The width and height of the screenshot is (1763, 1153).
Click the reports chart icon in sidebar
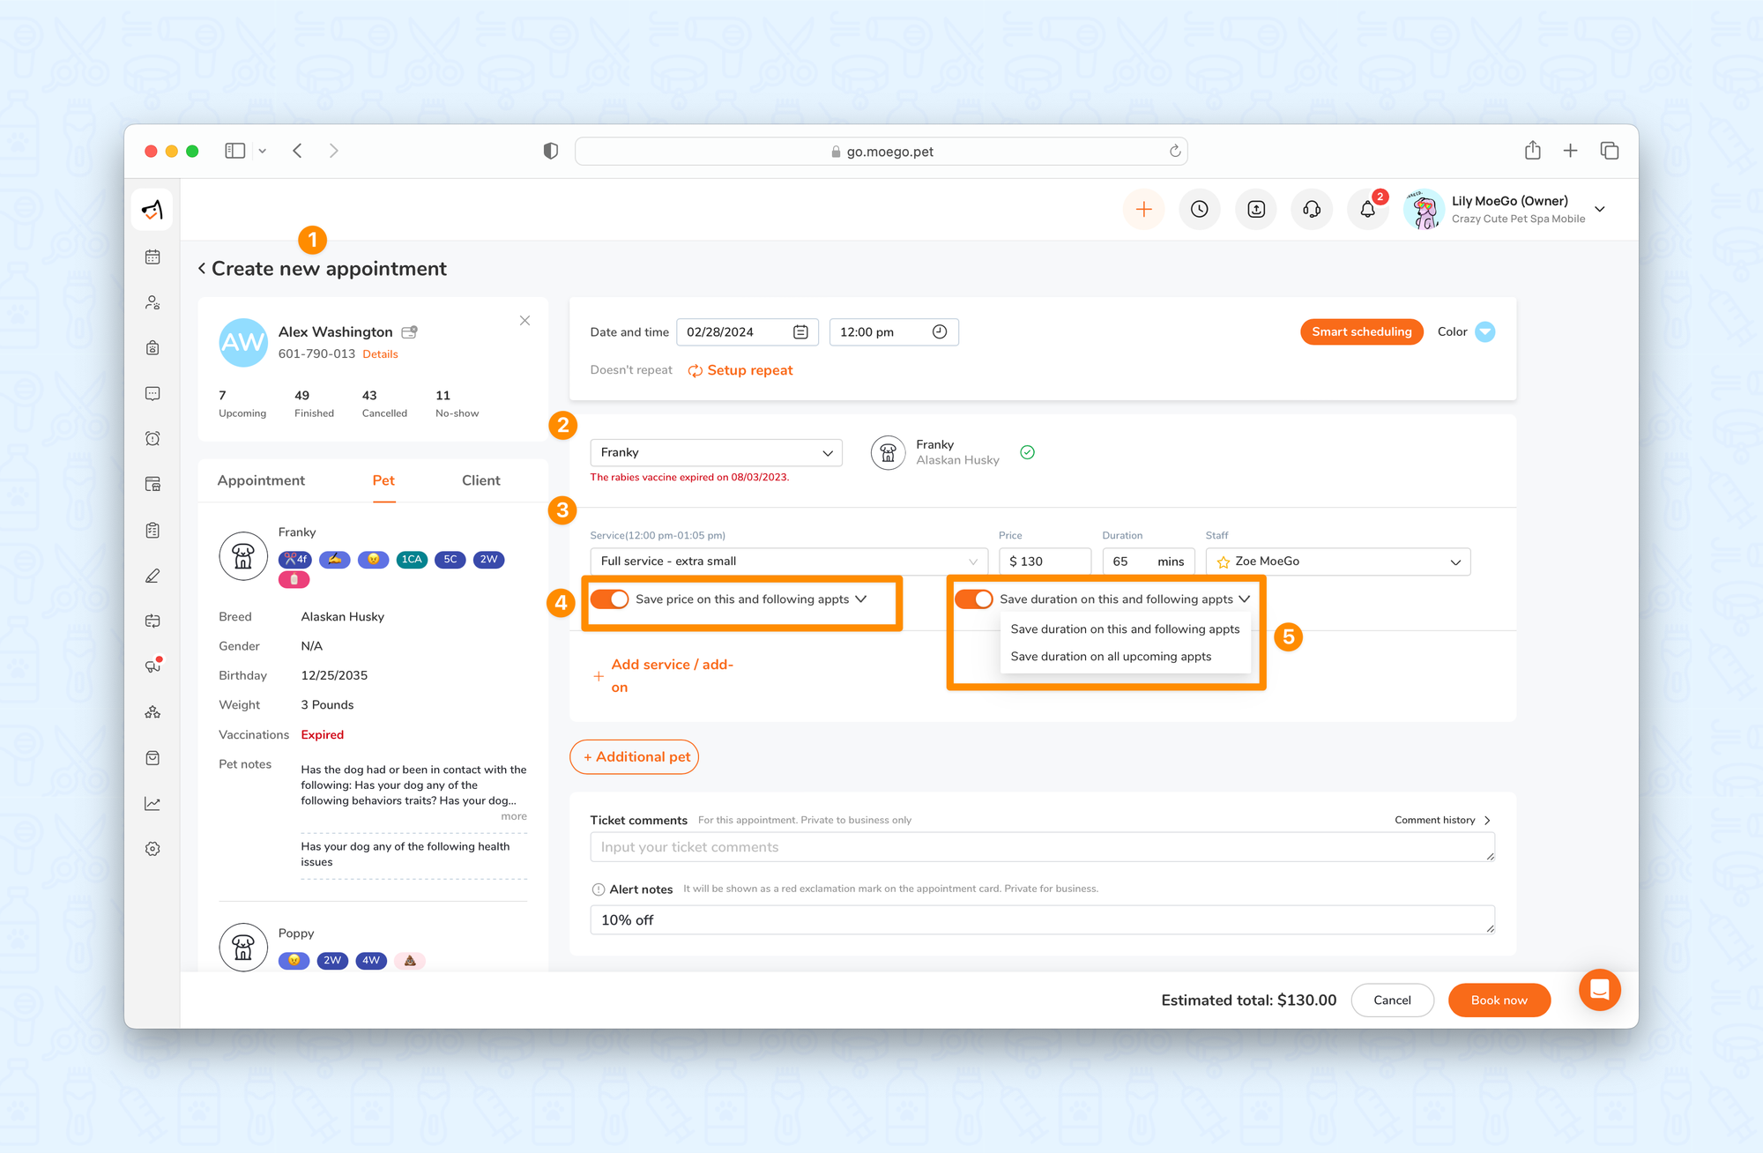point(152,803)
